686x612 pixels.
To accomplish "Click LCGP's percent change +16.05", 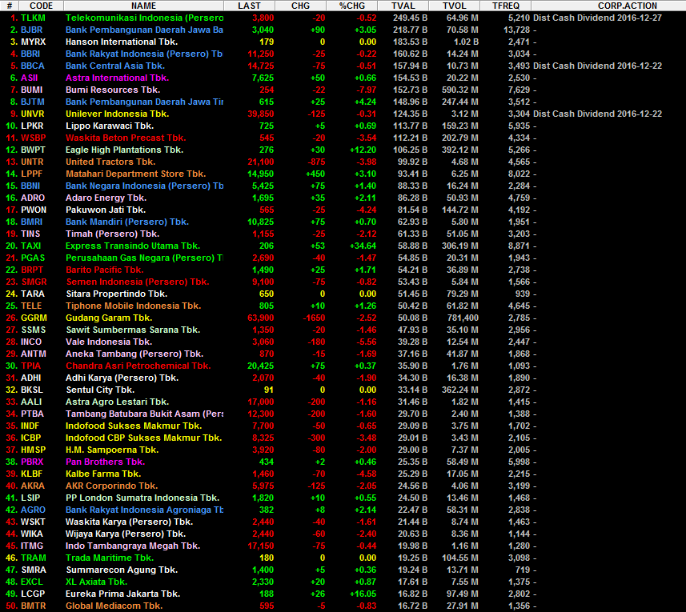I will 363,594.
